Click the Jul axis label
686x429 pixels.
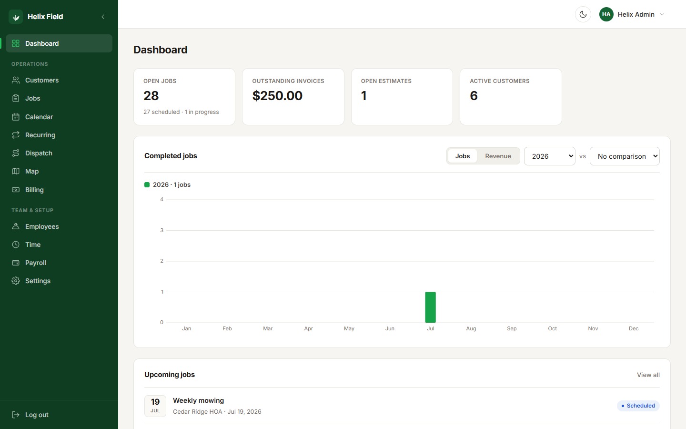click(x=431, y=328)
